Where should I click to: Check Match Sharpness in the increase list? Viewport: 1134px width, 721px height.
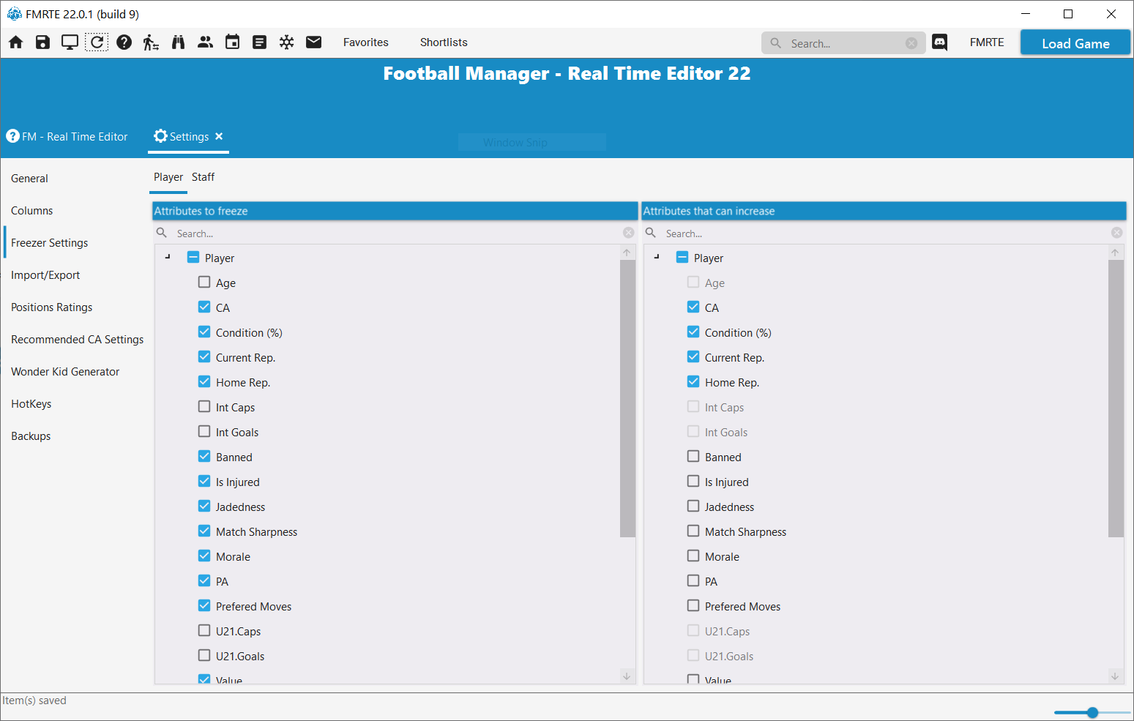693,531
